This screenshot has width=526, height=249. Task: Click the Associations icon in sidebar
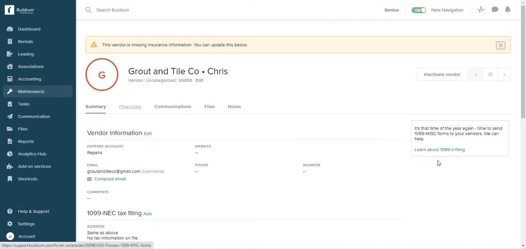pos(10,67)
